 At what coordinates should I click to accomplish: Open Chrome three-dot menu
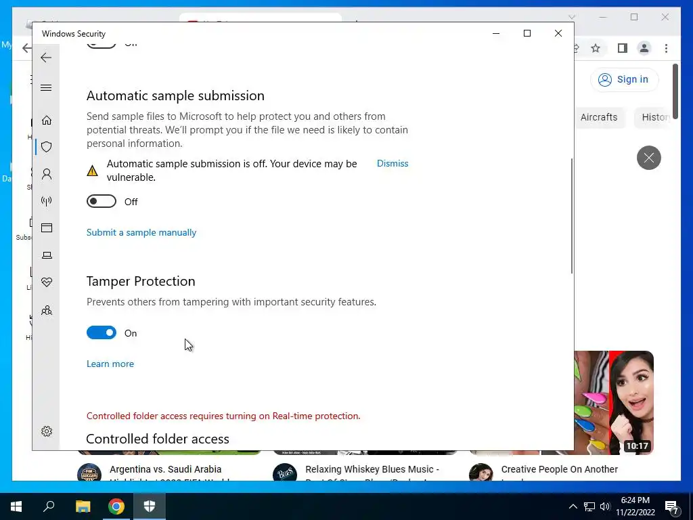click(x=666, y=48)
